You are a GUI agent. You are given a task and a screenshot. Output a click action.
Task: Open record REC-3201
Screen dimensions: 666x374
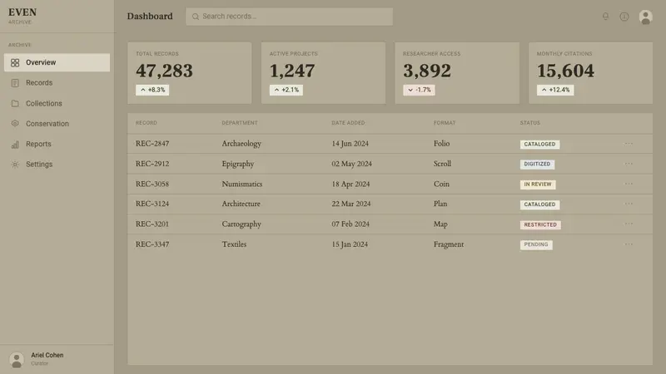pyautogui.click(x=152, y=224)
